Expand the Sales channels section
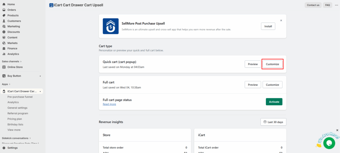The width and height of the screenshot is (340, 153). [21, 61]
